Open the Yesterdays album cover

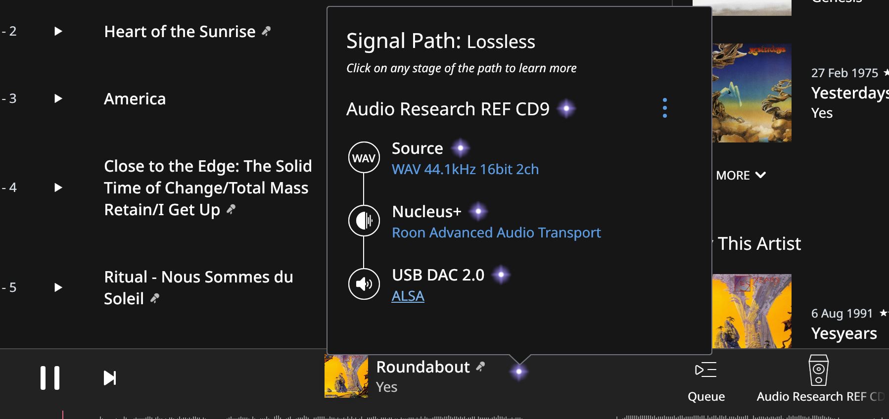coord(752,93)
